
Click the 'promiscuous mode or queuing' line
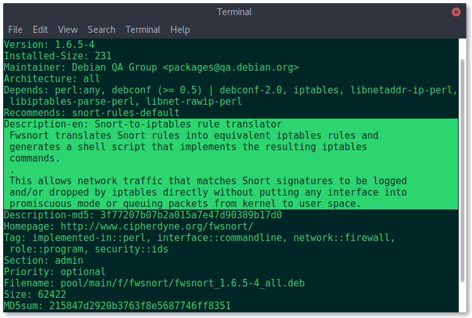(185, 204)
